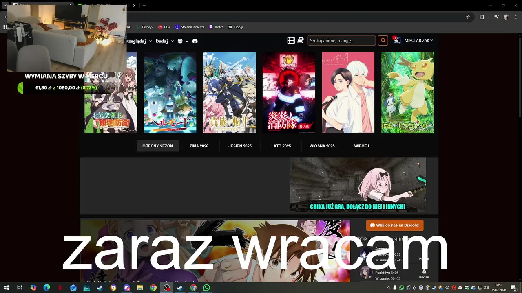Open the Discord icon in site navbar
The width and height of the screenshot is (522, 293).
coord(195,41)
